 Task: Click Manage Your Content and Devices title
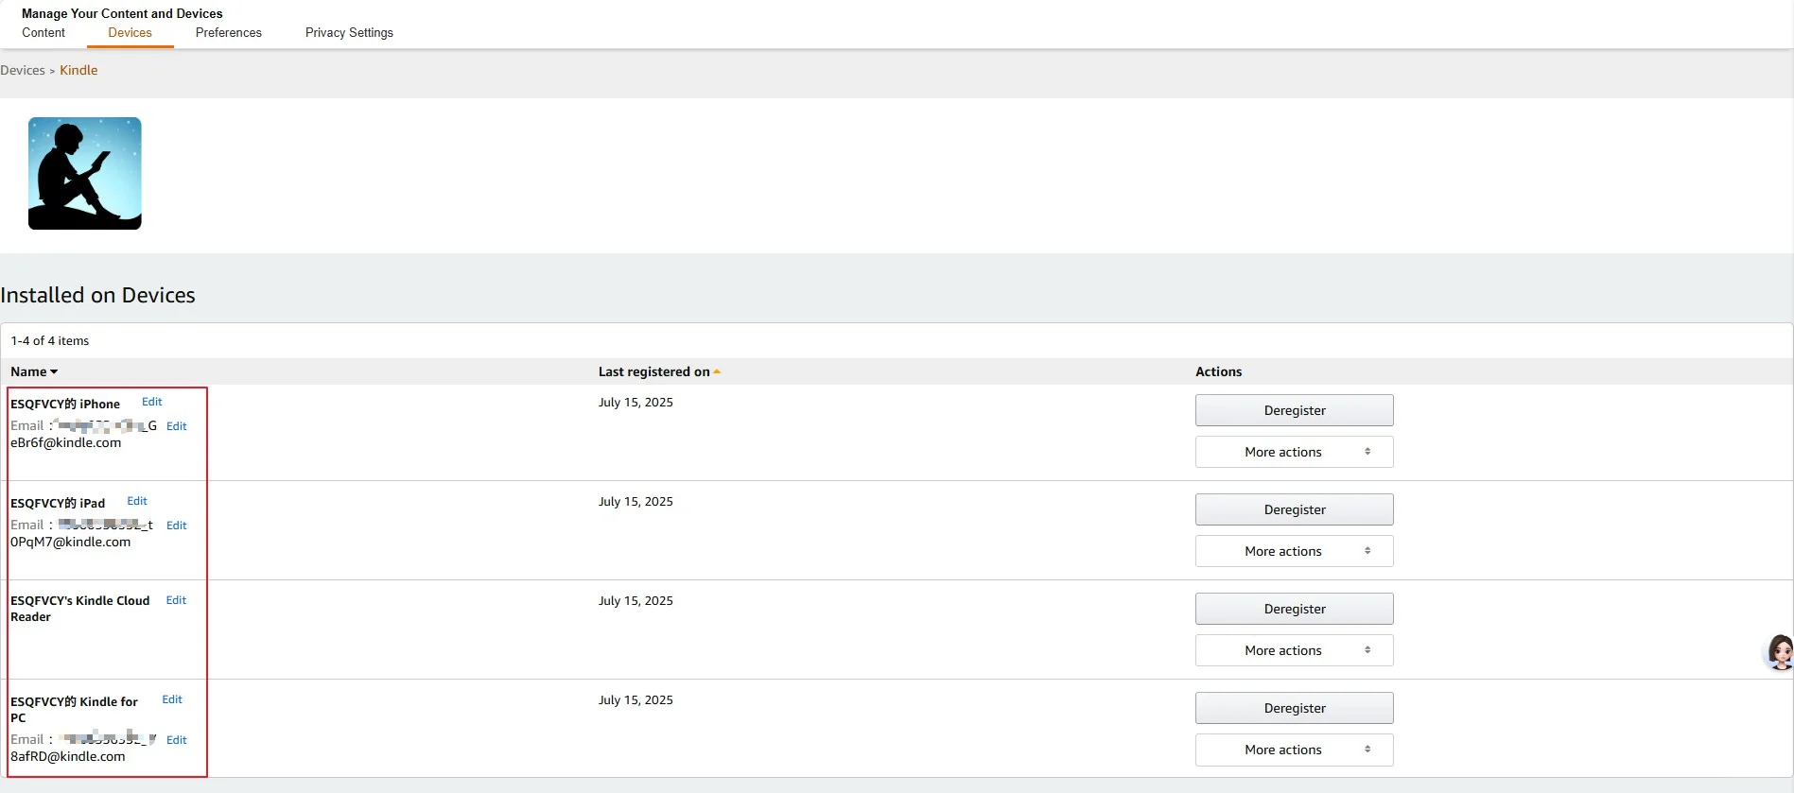pyautogui.click(x=122, y=13)
